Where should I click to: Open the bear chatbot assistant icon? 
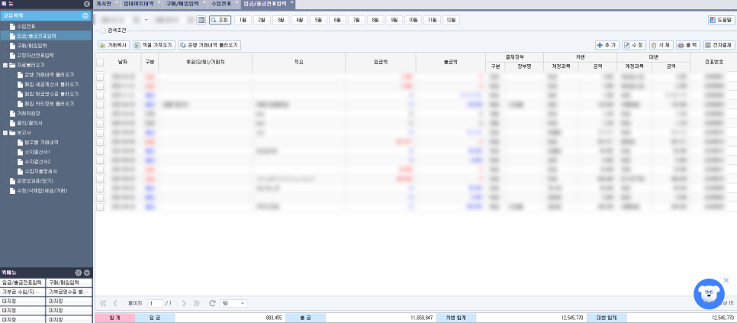pyautogui.click(x=709, y=294)
